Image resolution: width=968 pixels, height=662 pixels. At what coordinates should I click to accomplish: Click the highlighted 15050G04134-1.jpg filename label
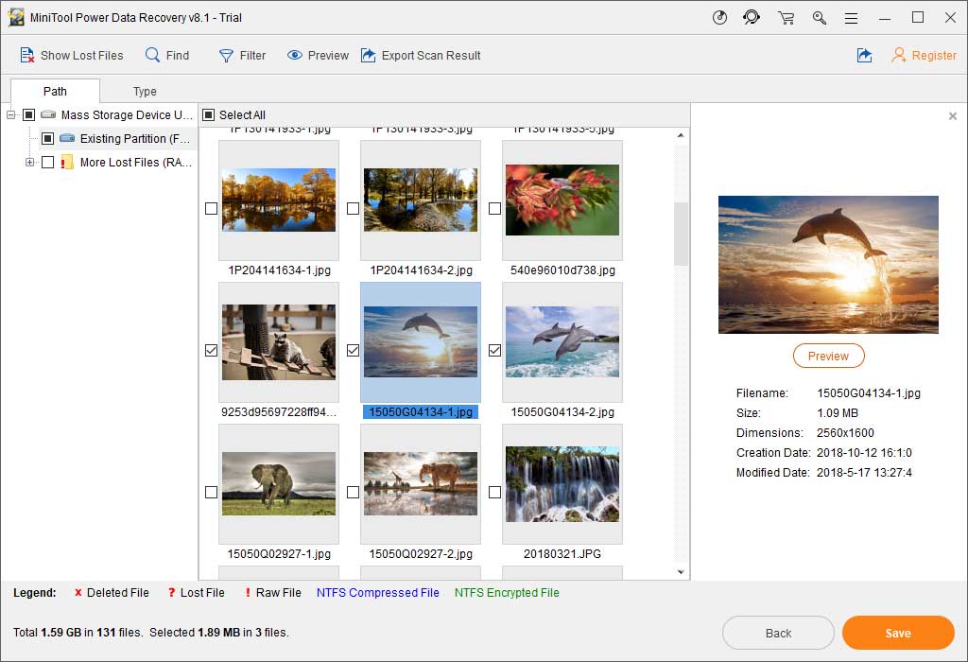coord(421,412)
